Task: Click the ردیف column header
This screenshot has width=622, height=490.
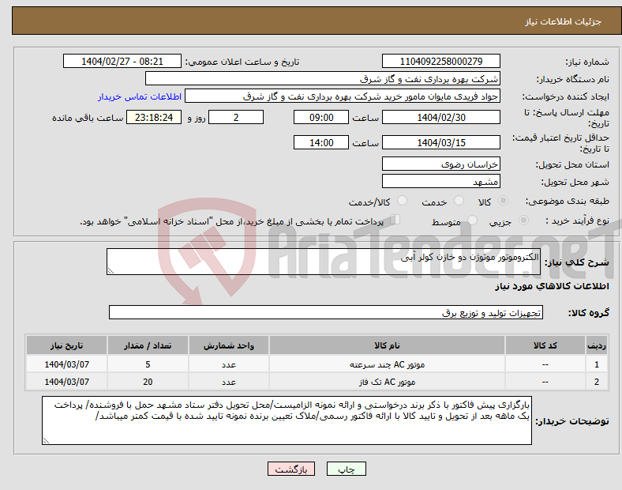Action: (x=597, y=345)
